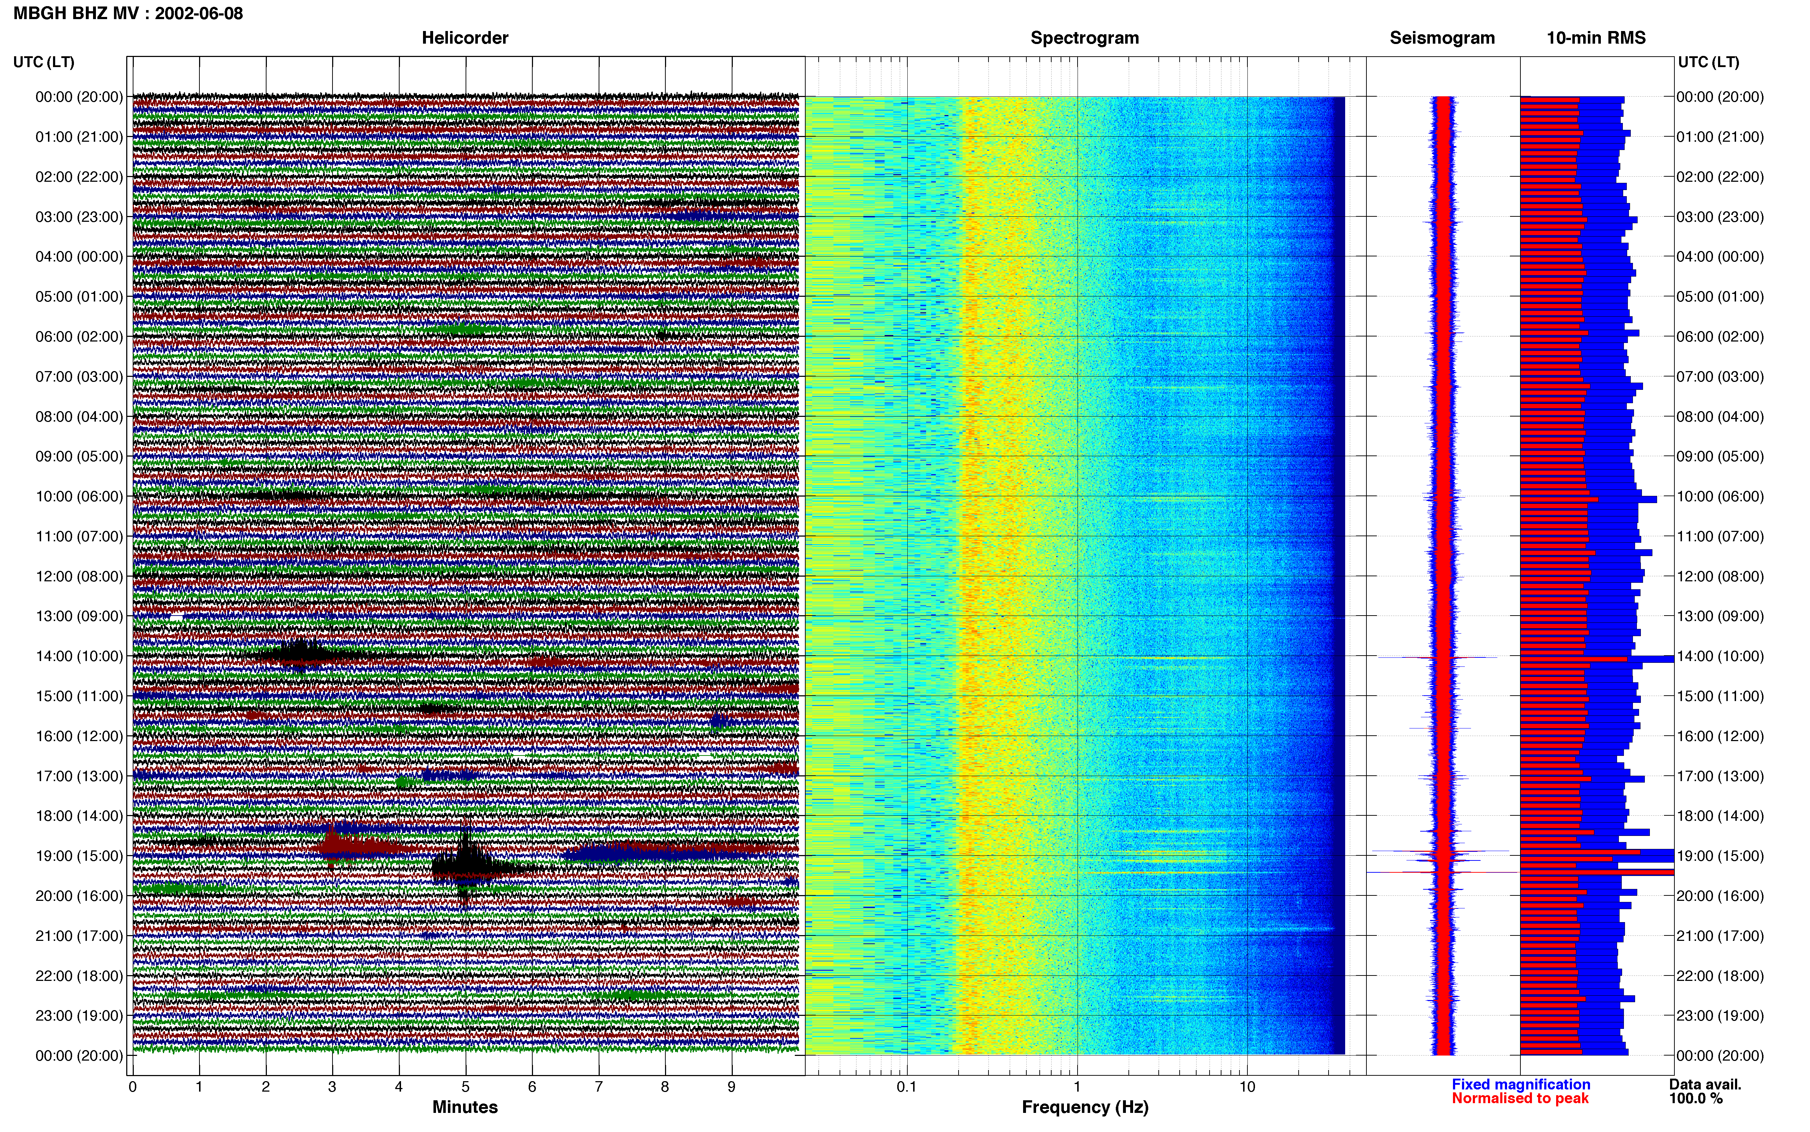This screenshot has height=1132, width=1810.
Task: Click the right 'UTC (LT)' axis label
Action: pos(1709,62)
